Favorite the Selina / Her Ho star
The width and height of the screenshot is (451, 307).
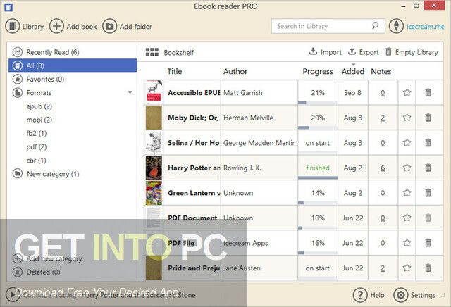(x=407, y=142)
